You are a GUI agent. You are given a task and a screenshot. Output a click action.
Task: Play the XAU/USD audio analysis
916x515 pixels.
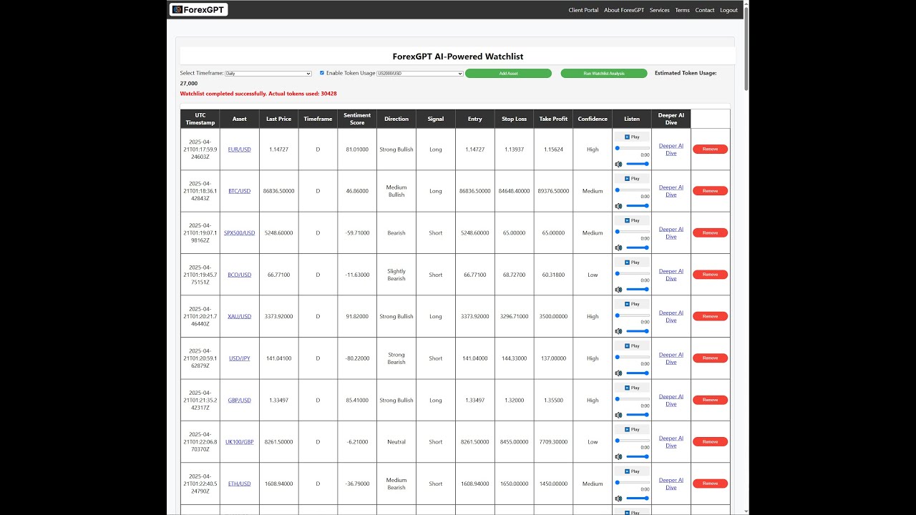[x=632, y=304]
